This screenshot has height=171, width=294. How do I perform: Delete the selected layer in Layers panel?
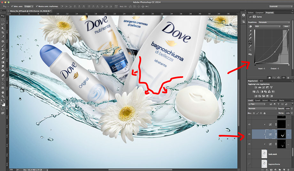288,170
